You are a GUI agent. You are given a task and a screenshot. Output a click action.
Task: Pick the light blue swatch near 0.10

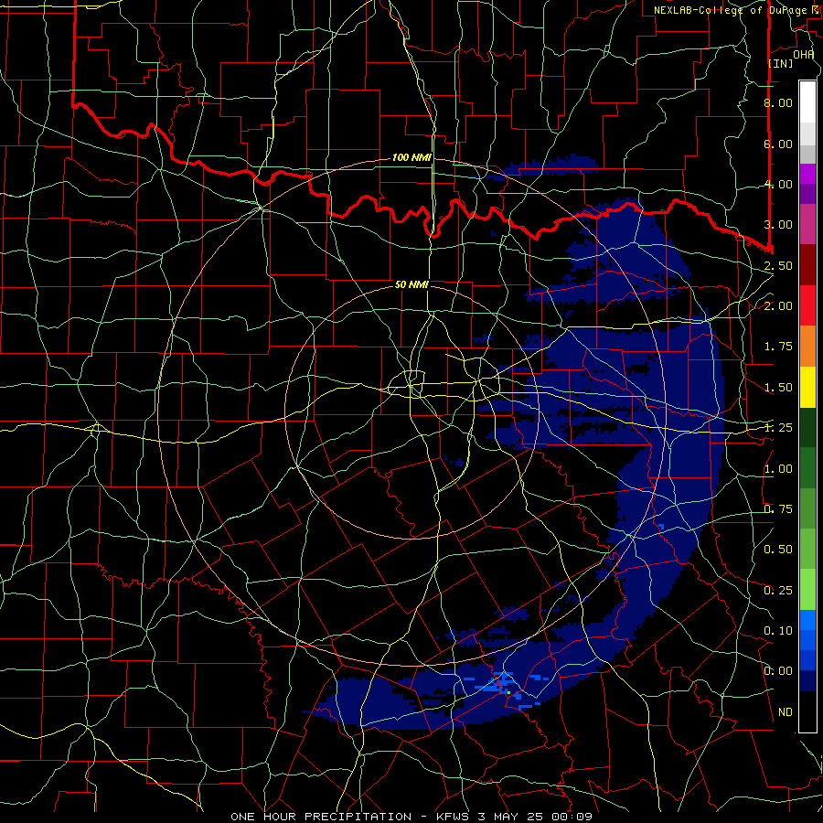807,620
